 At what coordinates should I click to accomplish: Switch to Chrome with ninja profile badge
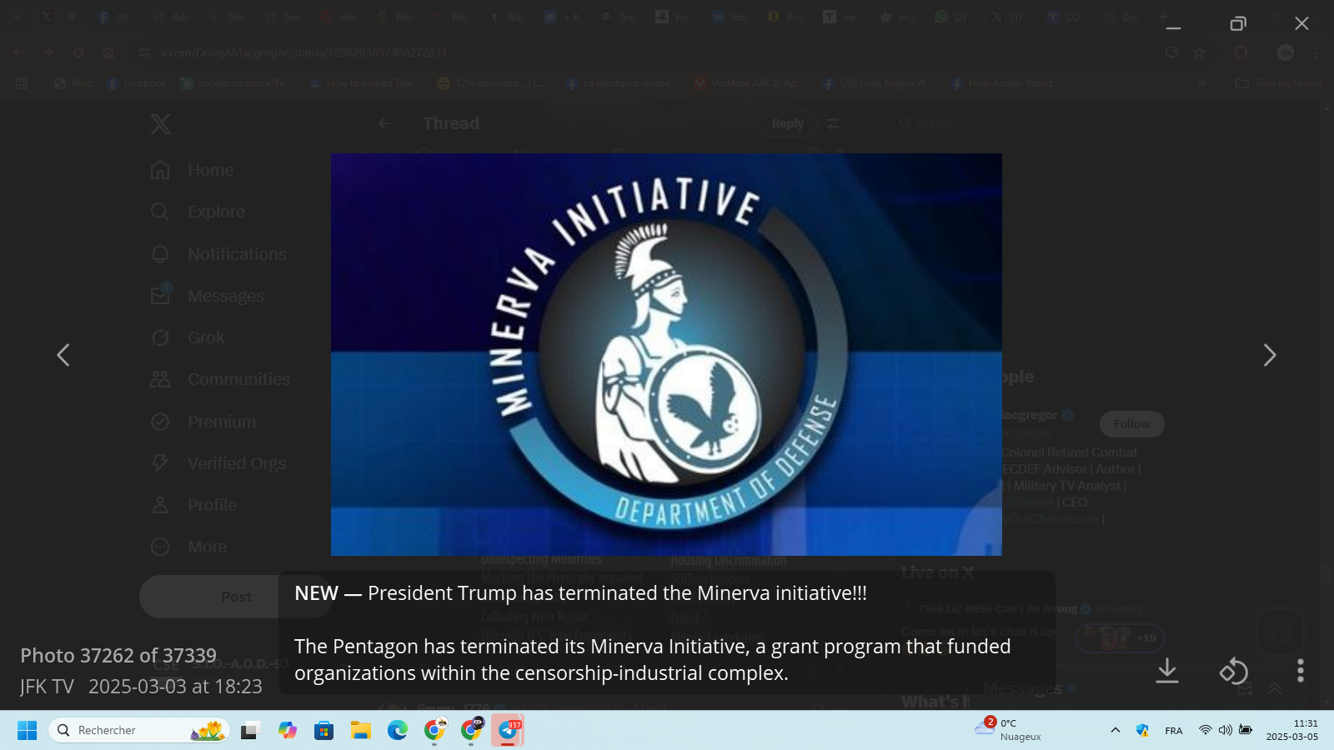472,731
